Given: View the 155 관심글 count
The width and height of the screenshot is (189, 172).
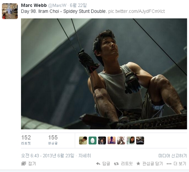Looking at the screenshot, I should [x=53, y=140].
